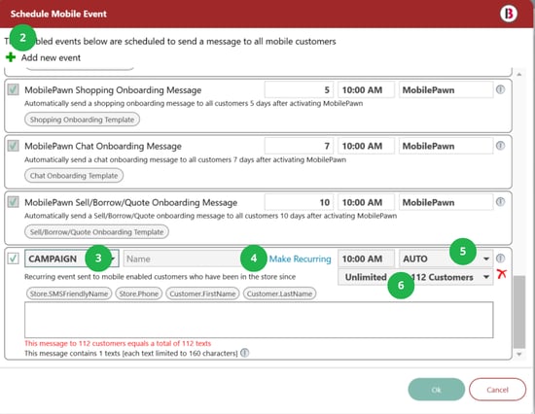Click 'MobilePawn Chat Onboarding Message' title
The width and height of the screenshot is (535, 414).
tap(103, 146)
